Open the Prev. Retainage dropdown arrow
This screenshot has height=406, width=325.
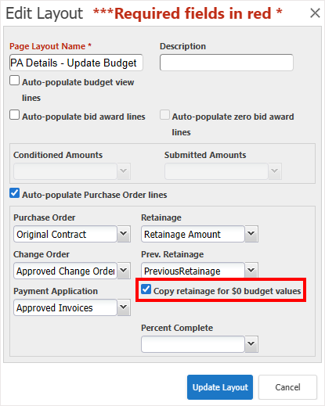(251, 270)
